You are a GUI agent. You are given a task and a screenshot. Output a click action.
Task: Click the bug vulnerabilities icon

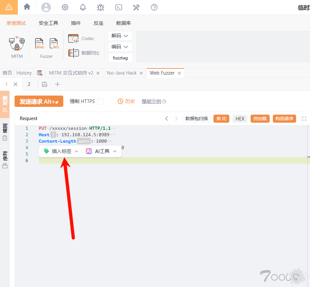point(100,7)
